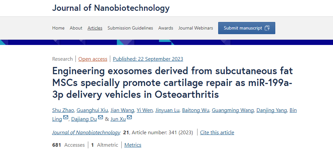View the article Metrics link
This screenshot has width=333, height=149.
pyautogui.click(x=133, y=145)
